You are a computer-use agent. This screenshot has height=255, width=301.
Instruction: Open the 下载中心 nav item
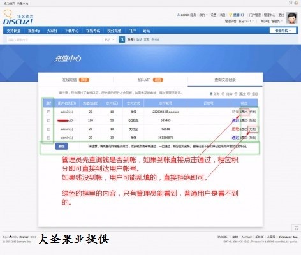click(x=71, y=31)
